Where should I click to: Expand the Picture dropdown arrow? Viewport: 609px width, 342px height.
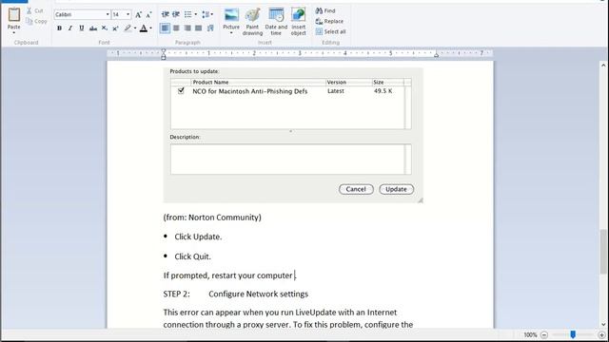(231, 33)
